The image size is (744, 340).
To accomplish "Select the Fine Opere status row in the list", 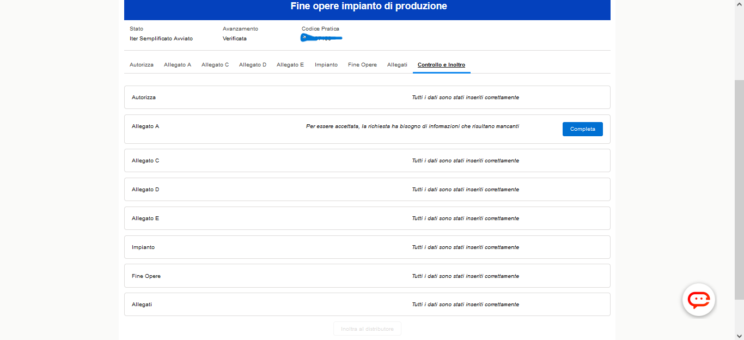I will tap(367, 276).
